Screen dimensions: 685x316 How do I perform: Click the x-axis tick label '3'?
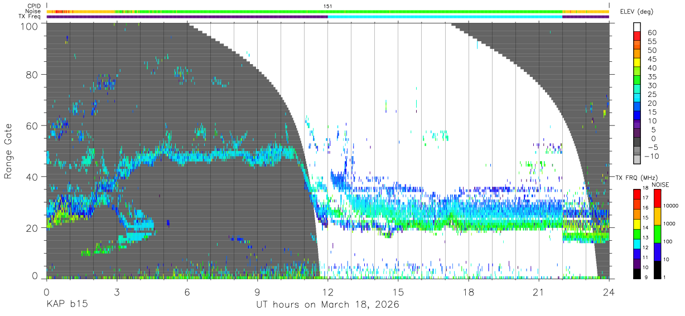(x=117, y=291)
